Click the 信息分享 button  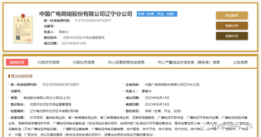click(x=232, y=26)
